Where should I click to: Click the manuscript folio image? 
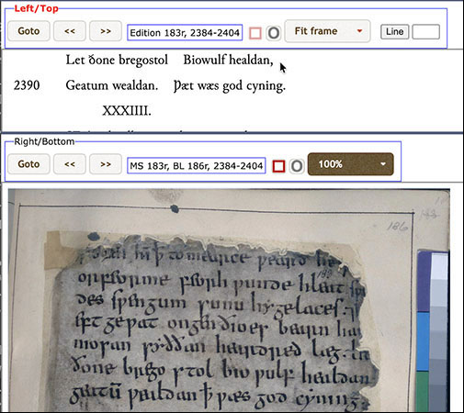[x=229, y=300]
